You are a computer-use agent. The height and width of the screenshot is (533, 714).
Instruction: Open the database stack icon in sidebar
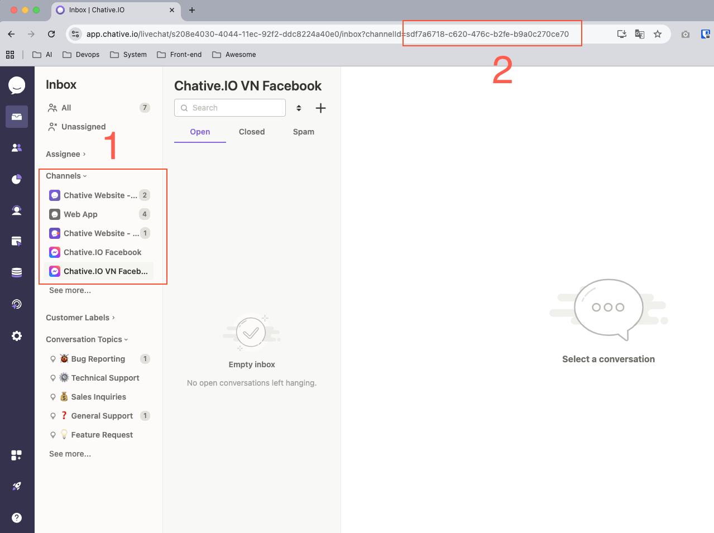pyautogui.click(x=17, y=272)
